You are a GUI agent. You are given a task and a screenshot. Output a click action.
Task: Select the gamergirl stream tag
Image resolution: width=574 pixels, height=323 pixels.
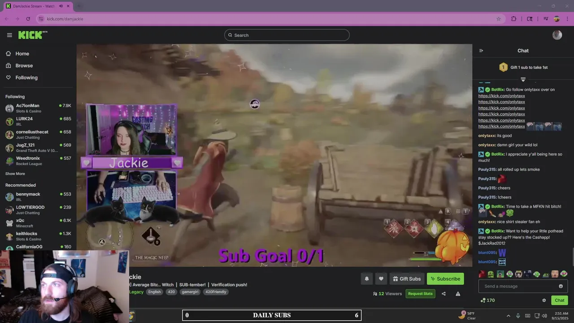(191, 292)
